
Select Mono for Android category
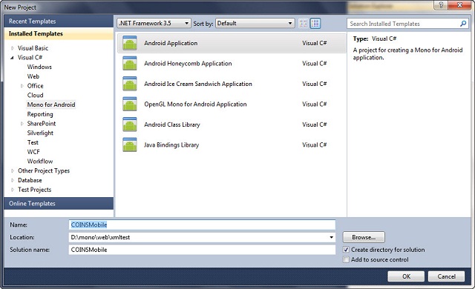point(51,104)
